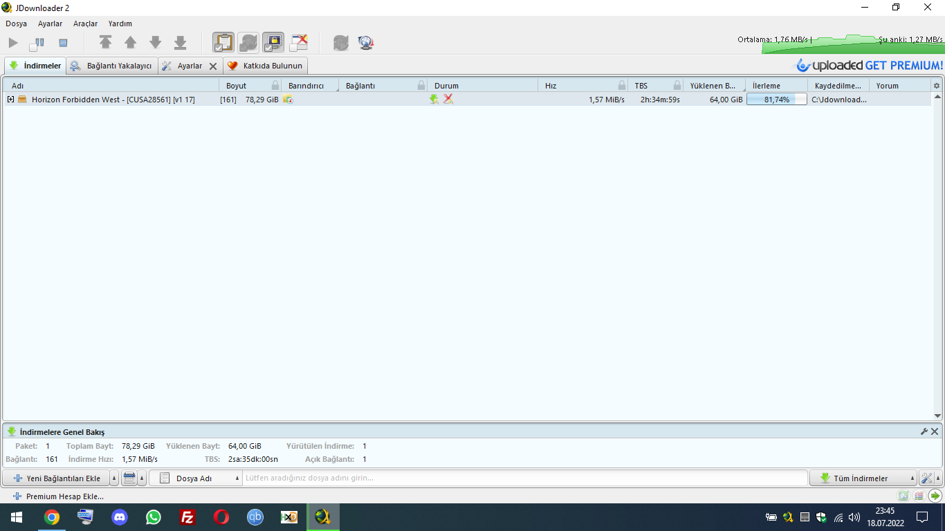Toggle the premium lock toolbar button
Image resolution: width=945 pixels, height=531 pixels.
[x=273, y=43]
